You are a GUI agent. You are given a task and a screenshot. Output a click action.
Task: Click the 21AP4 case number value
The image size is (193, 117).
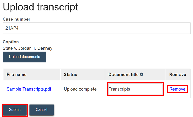point(11,28)
